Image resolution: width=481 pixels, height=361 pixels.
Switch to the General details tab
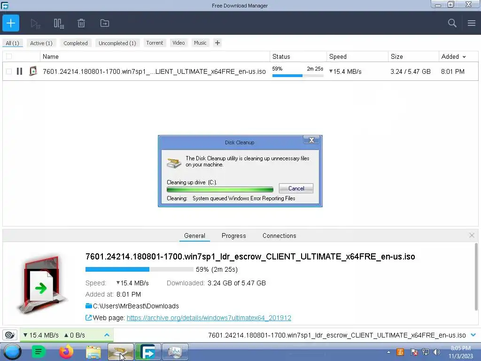point(194,236)
